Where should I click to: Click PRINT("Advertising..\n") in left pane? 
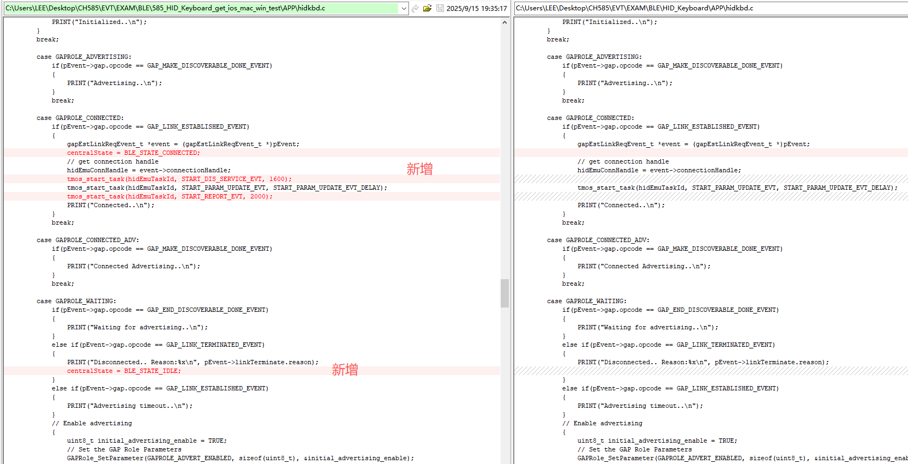(x=115, y=83)
